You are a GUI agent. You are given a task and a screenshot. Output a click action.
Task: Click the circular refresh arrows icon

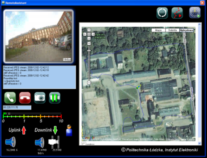point(162,13)
